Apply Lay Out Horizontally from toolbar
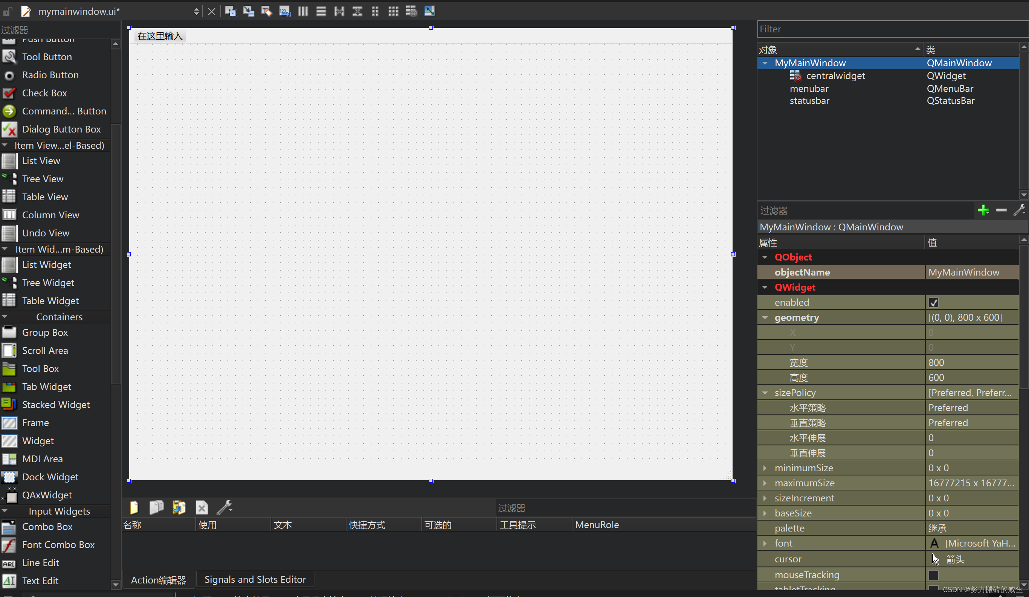 (303, 11)
